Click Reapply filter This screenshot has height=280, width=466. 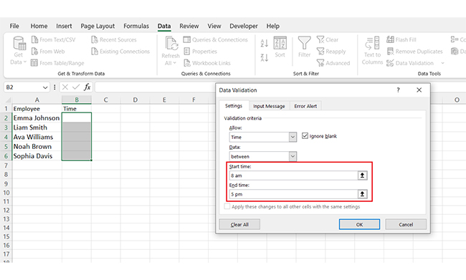[331, 52]
